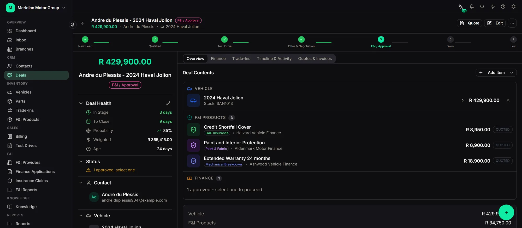The image size is (522, 228).
Task: Edit Deal Health with pencil icon
Action: click(x=168, y=103)
